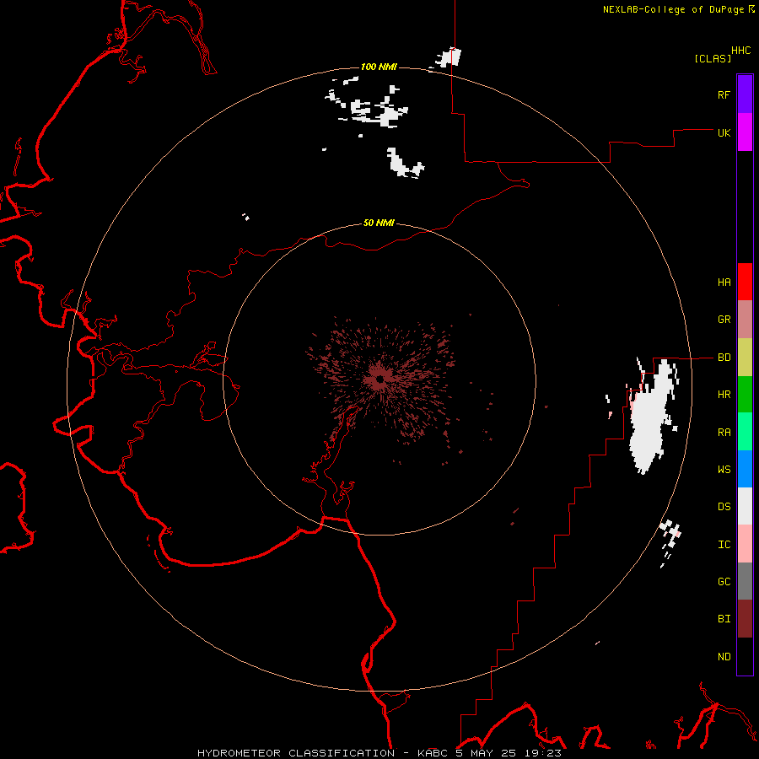Click the "NEXLAB-College of DuPage" credit text
This screenshot has width=759, height=759.
tap(673, 9)
